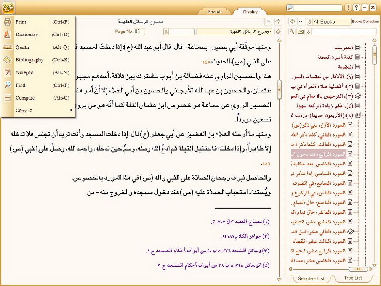Image resolution: width=381 pixels, height=286 pixels.
Task: Click the top-right search input field
Action: [317, 8]
